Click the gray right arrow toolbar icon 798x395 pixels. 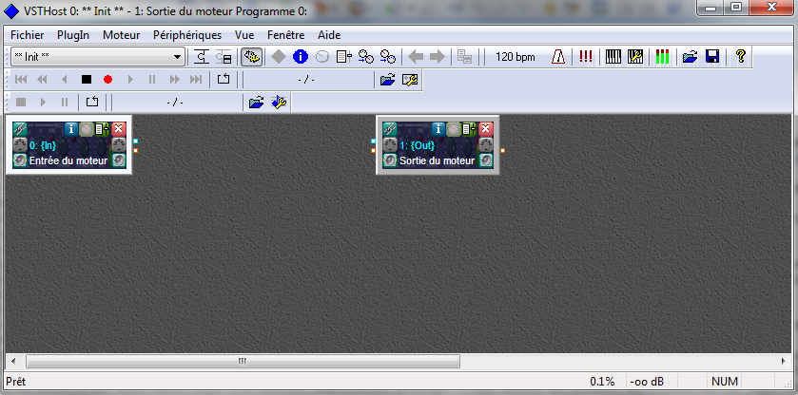[438, 57]
